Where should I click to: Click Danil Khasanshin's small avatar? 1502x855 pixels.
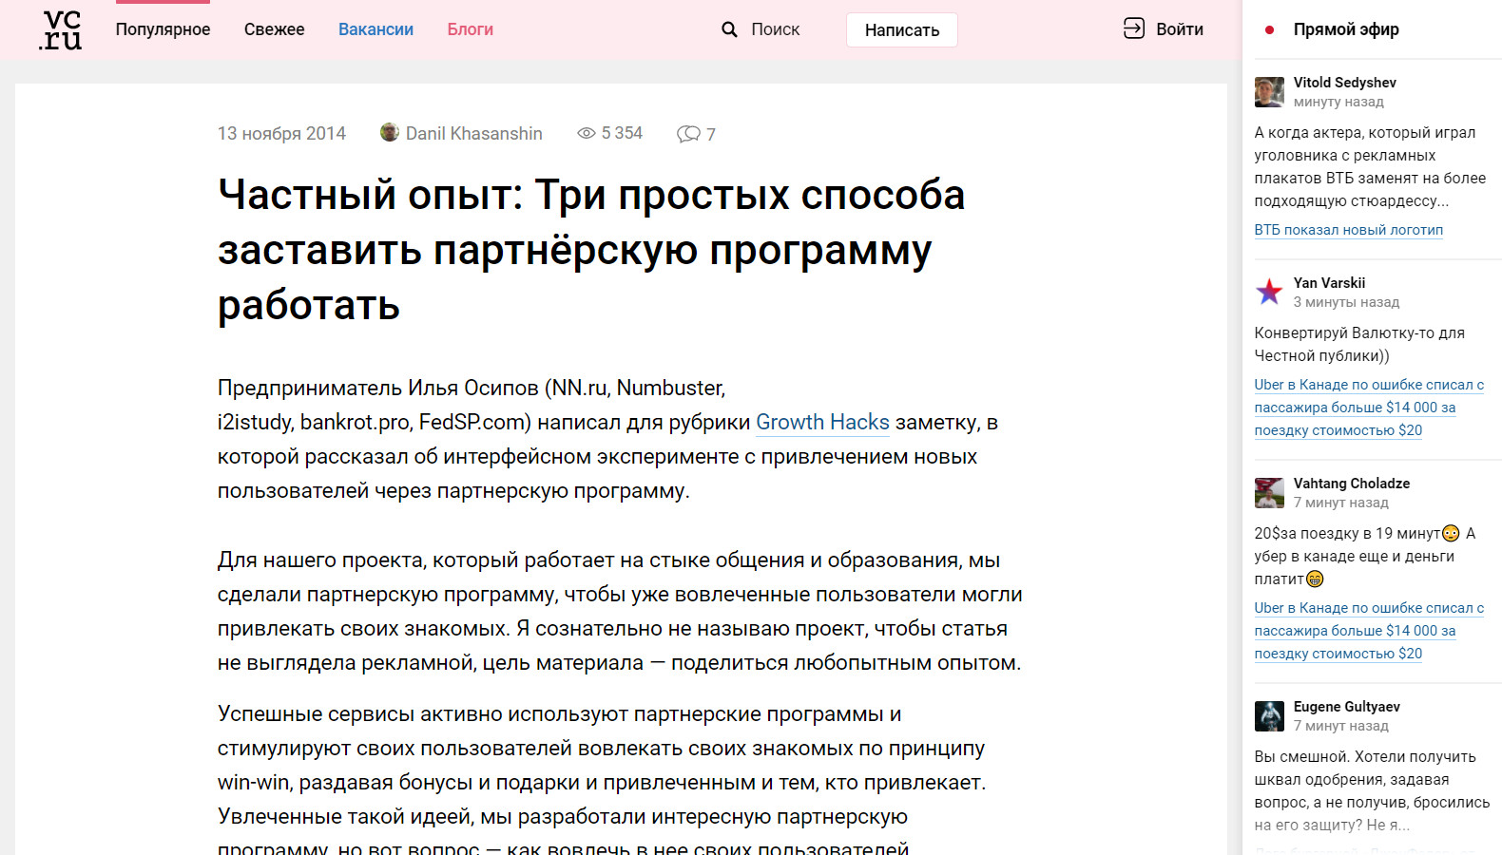pyautogui.click(x=389, y=132)
